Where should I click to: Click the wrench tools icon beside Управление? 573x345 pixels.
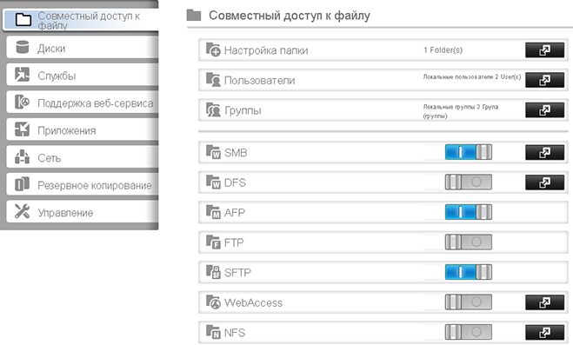22,211
